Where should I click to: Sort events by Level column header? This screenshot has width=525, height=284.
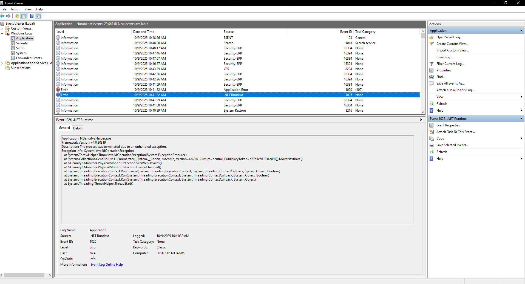click(x=93, y=32)
